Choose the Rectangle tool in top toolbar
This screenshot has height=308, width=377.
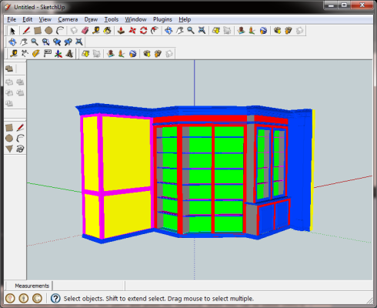[x=38, y=31]
